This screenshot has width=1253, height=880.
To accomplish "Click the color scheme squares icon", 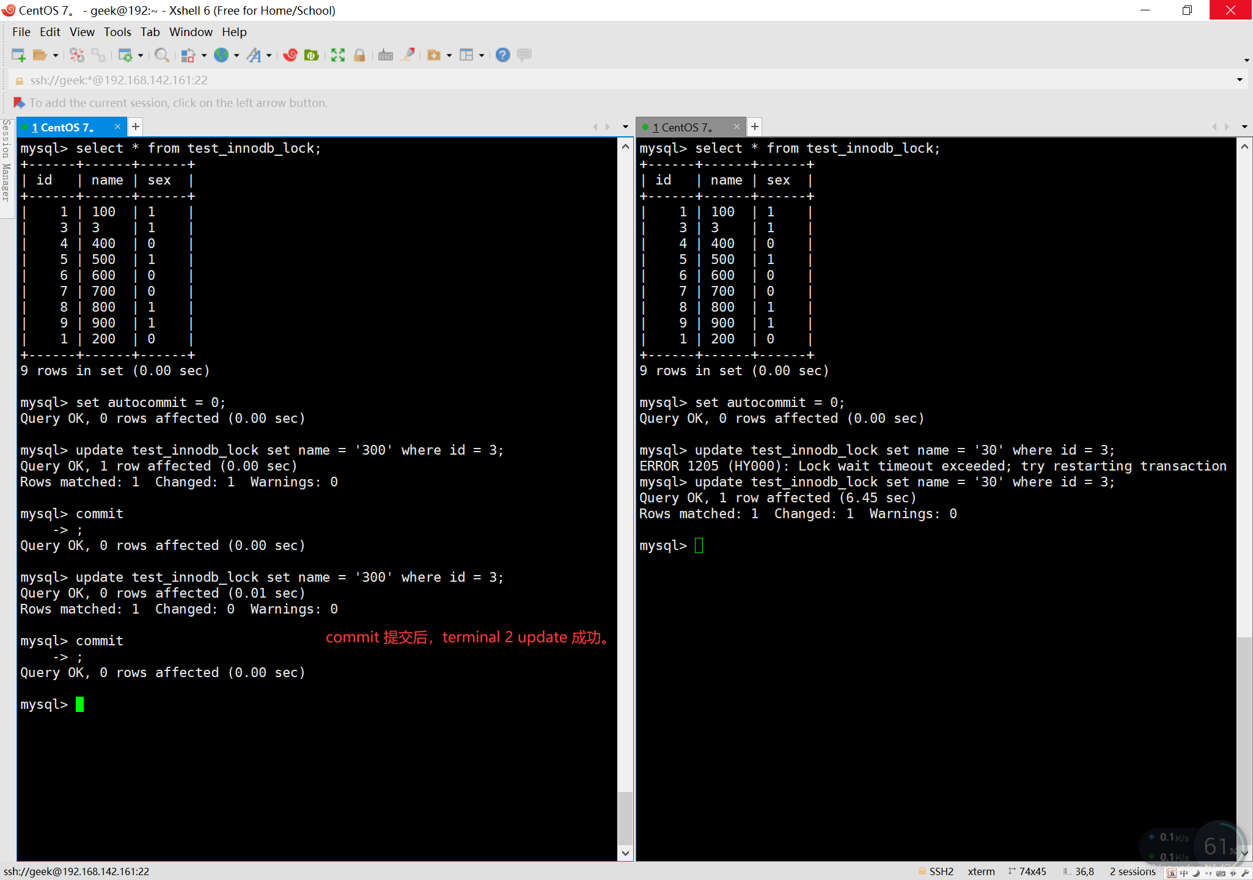I will [x=188, y=55].
